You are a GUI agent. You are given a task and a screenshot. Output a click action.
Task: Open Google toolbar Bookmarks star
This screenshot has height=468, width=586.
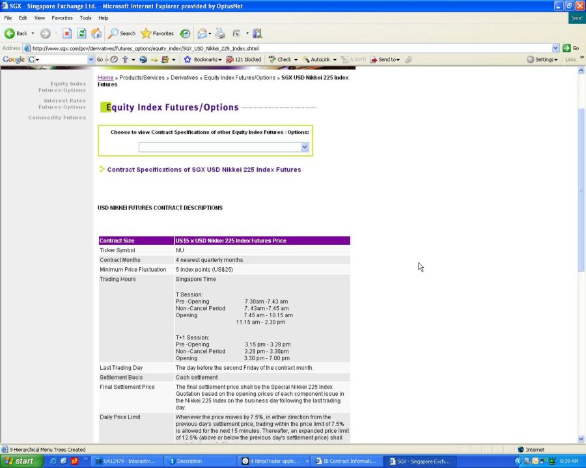click(x=202, y=59)
